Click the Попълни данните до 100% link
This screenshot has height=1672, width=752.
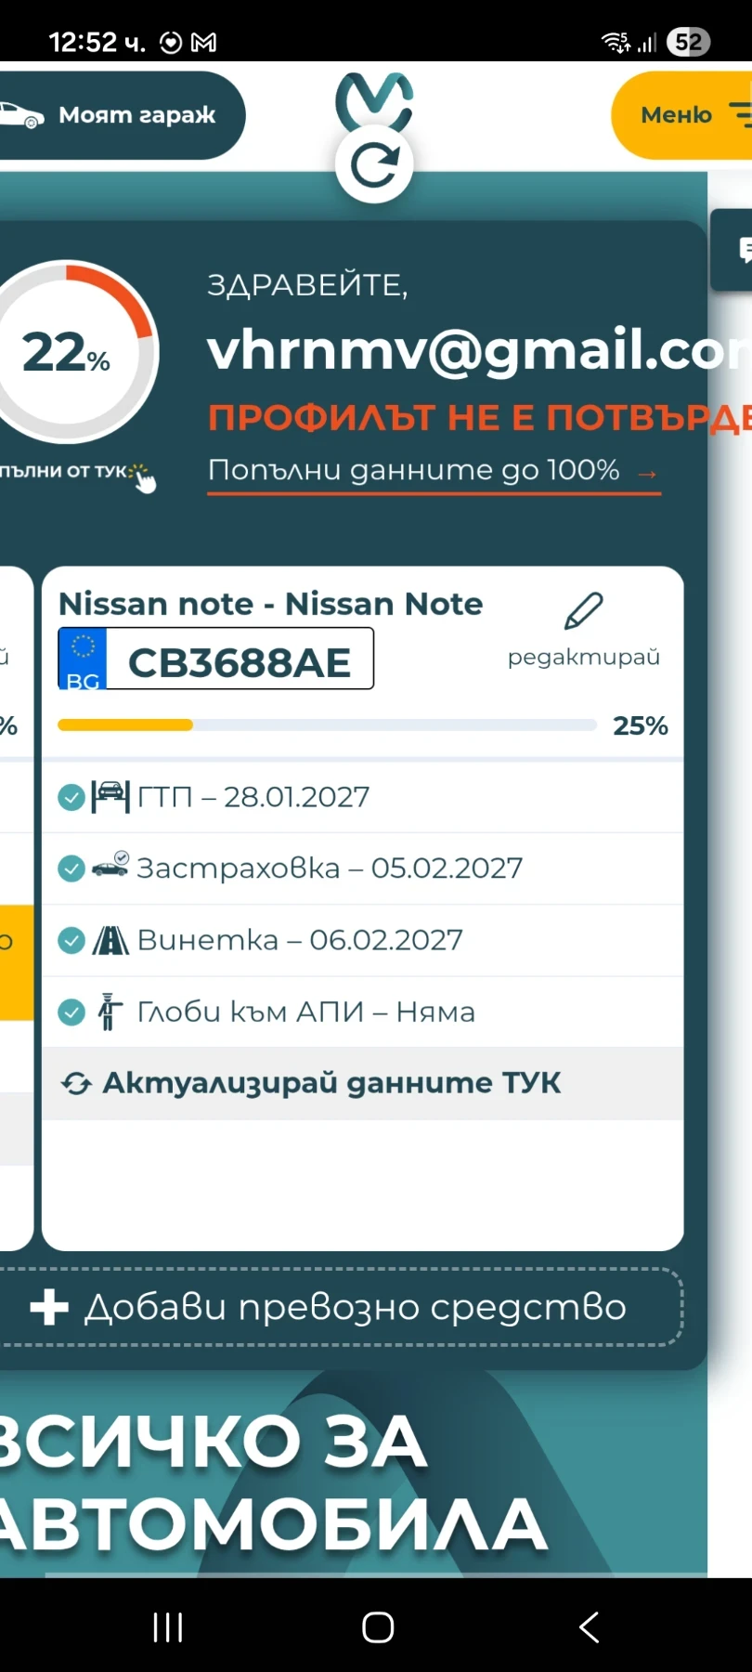click(434, 471)
